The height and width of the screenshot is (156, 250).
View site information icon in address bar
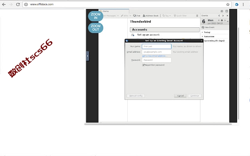coord(26,4)
